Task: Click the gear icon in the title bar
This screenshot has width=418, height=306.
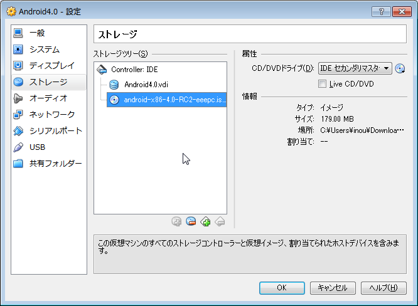Action: tap(11, 11)
